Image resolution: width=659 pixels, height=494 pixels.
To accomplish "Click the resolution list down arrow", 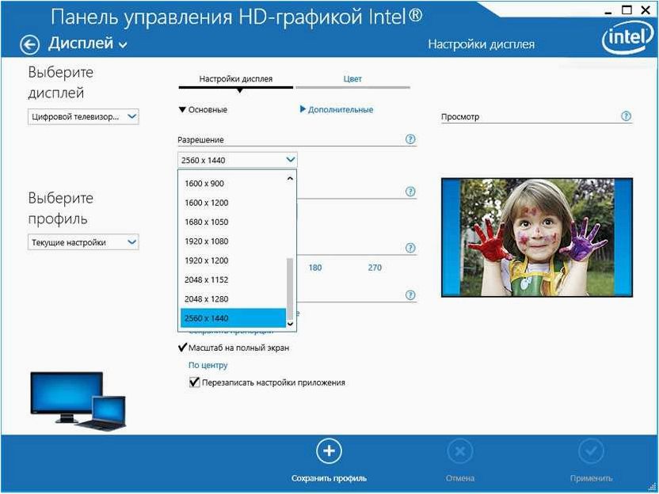I will 290,324.
